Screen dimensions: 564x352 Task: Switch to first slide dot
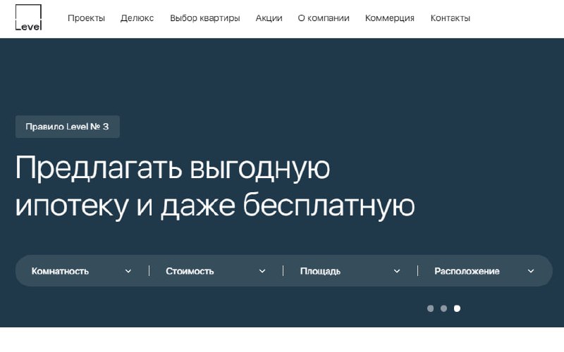point(430,308)
